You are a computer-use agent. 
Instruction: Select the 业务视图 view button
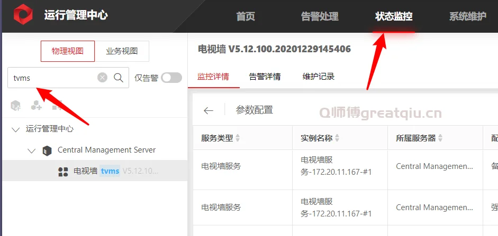tap(122, 51)
